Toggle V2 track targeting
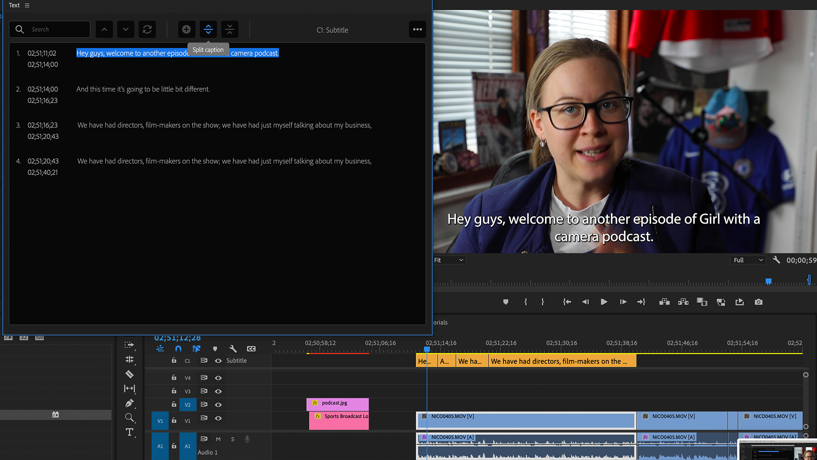The image size is (817, 460). tap(188, 405)
